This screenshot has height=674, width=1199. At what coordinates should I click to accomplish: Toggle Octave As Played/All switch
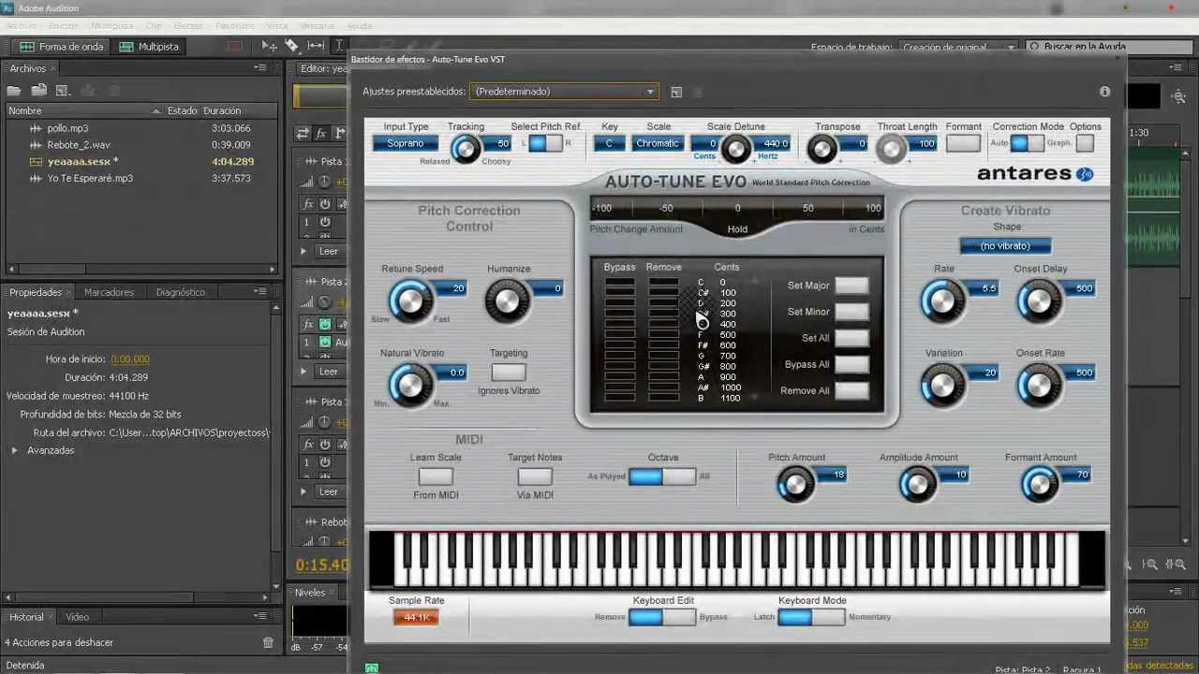click(x=662, y=476)
